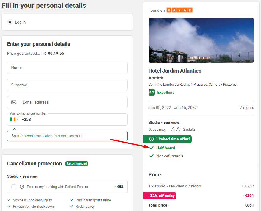The height and width of the screenshot is (211, 261).
Task: Click the Limited time offer badge
Action: [168, 139]
